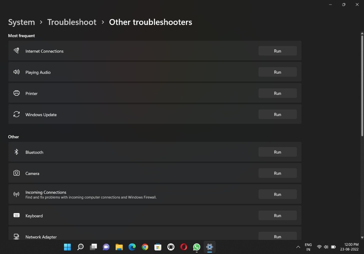Navigate to Troubleshoot breadcrumb
Screen dimensions: 364x254
[x=72, y=22]
